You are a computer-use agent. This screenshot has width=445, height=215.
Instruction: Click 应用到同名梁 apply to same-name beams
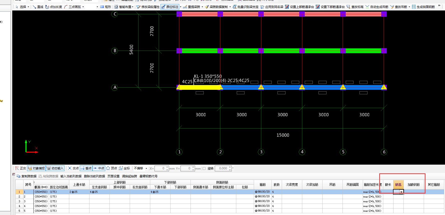click(272, 7)
